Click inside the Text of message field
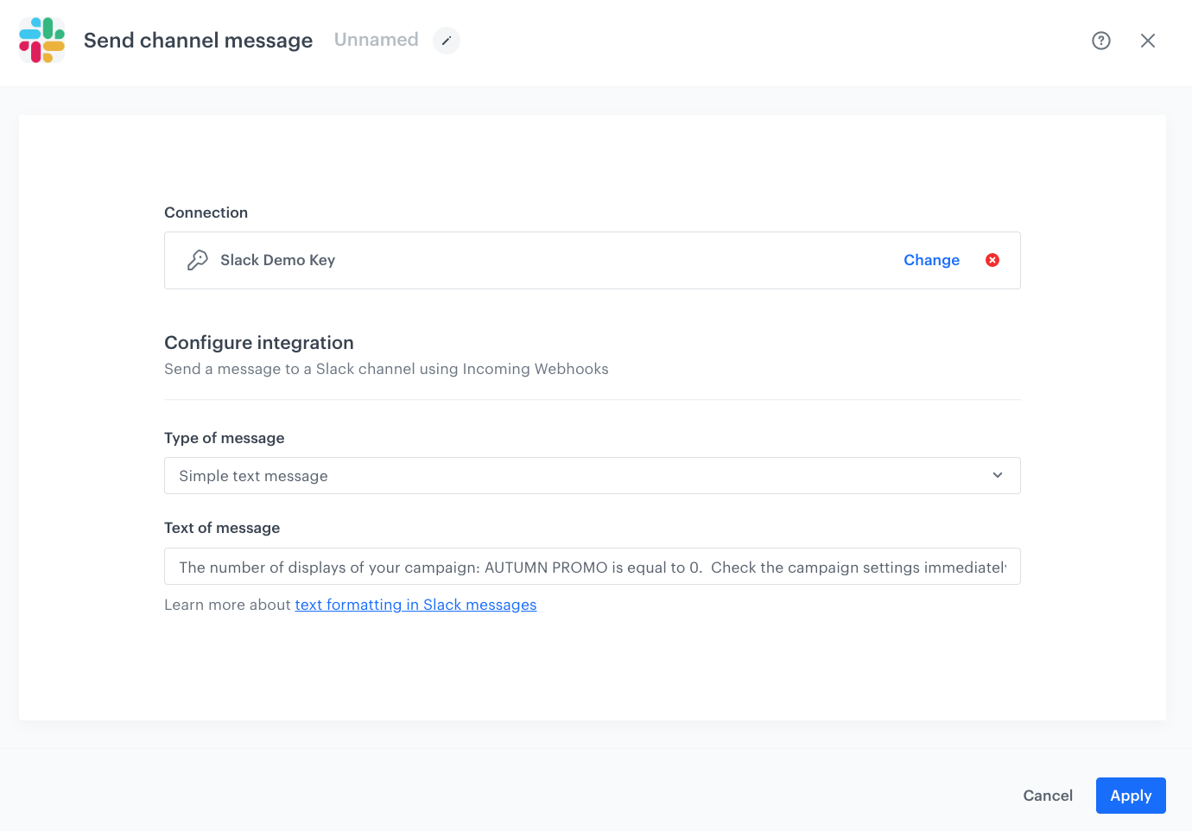 tap(592, 566)
